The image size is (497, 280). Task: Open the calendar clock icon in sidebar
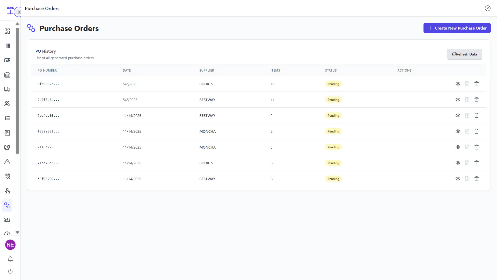pyautogui.click(x=7, y=176)
